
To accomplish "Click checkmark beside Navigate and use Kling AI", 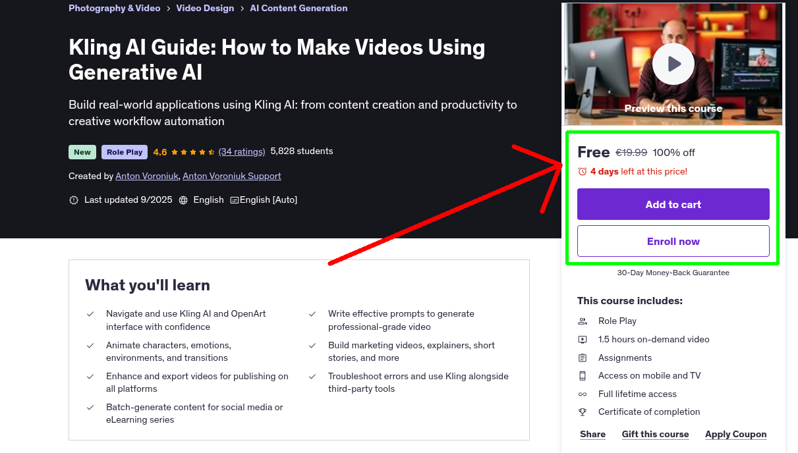I will tap(90, 314).
